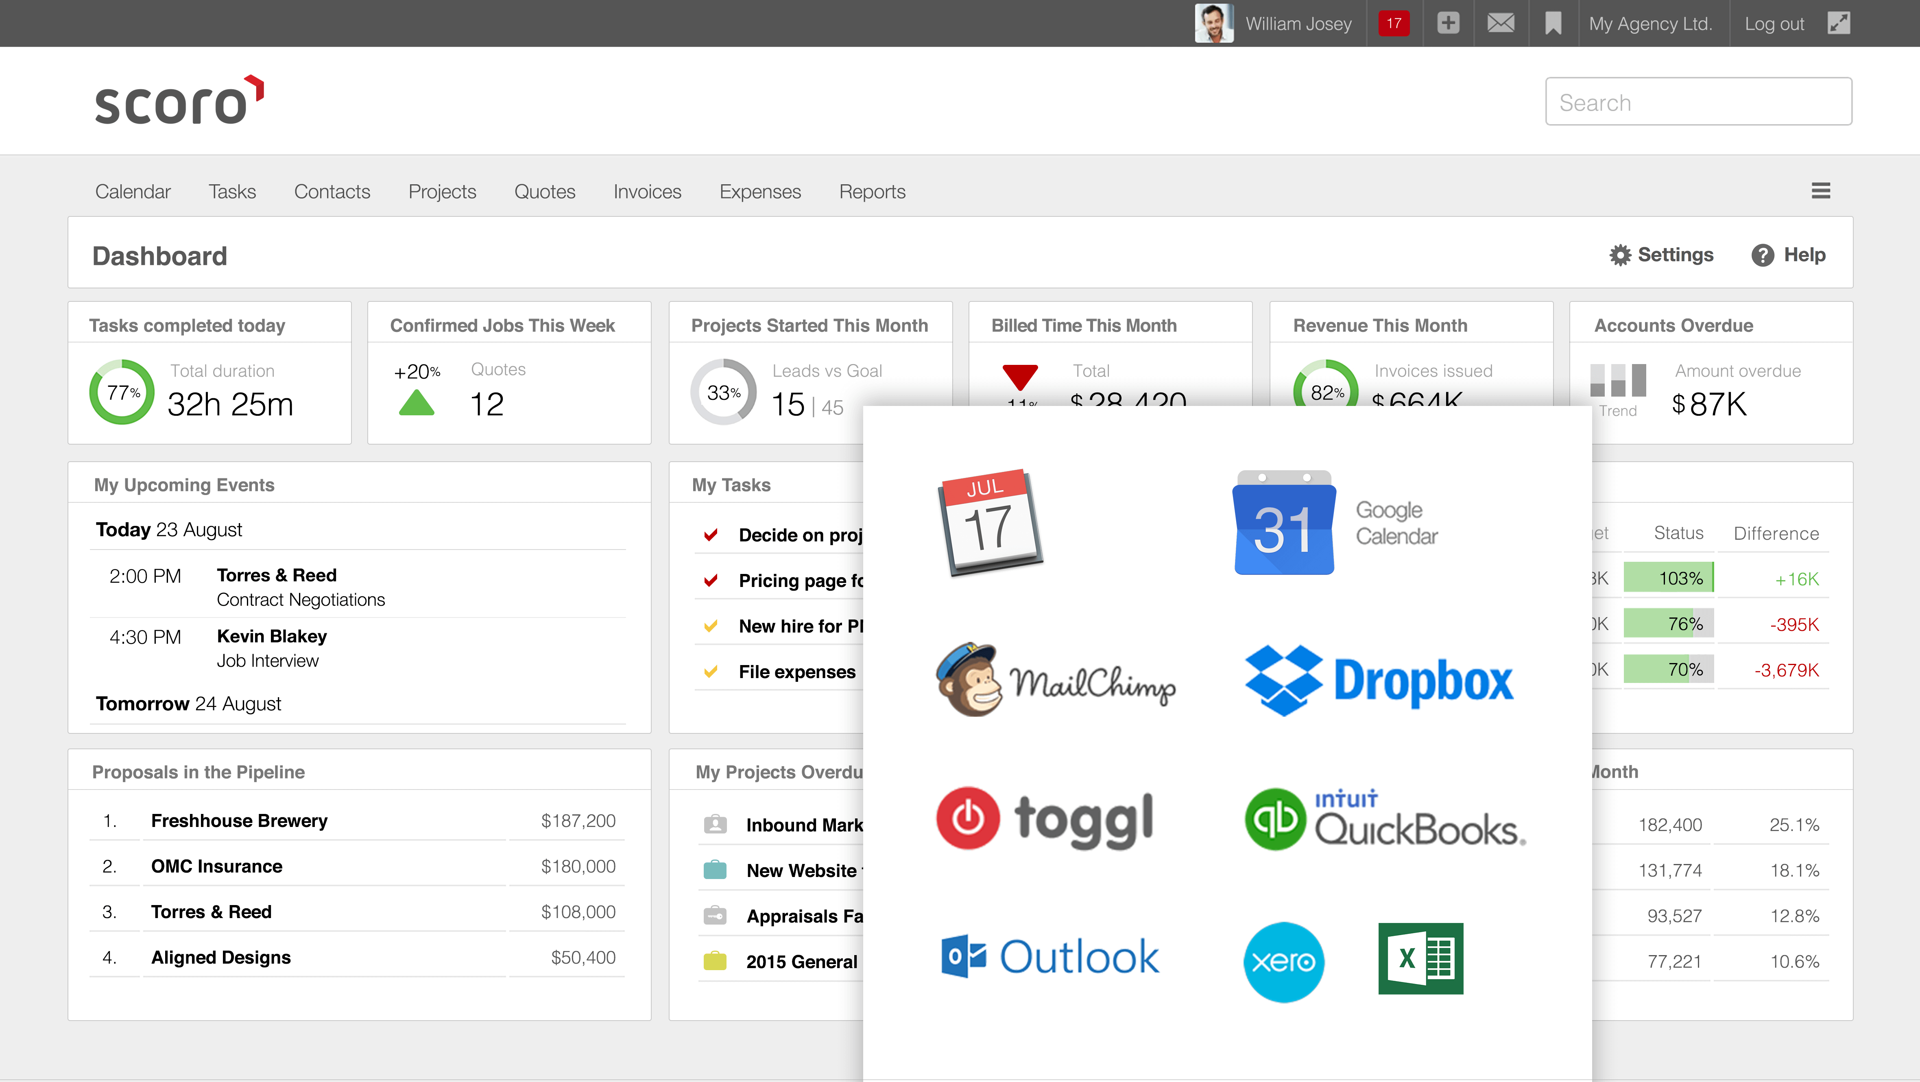
Task: Click the green up triangle in Confirmed Jobs
Action: click(417, 402)
